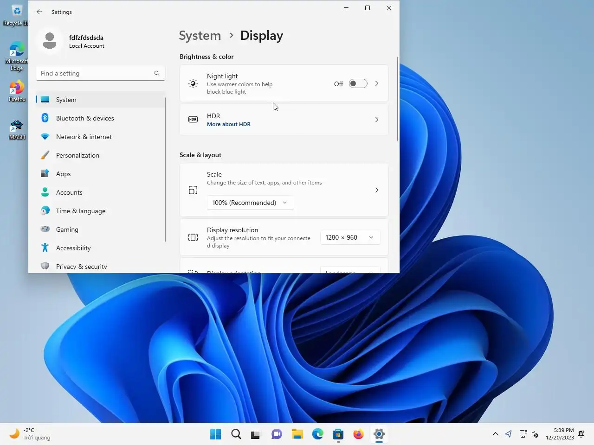The image size is (594, 445).
Task: Open the location arrow tray icon
Action: [x=508, y=434]
